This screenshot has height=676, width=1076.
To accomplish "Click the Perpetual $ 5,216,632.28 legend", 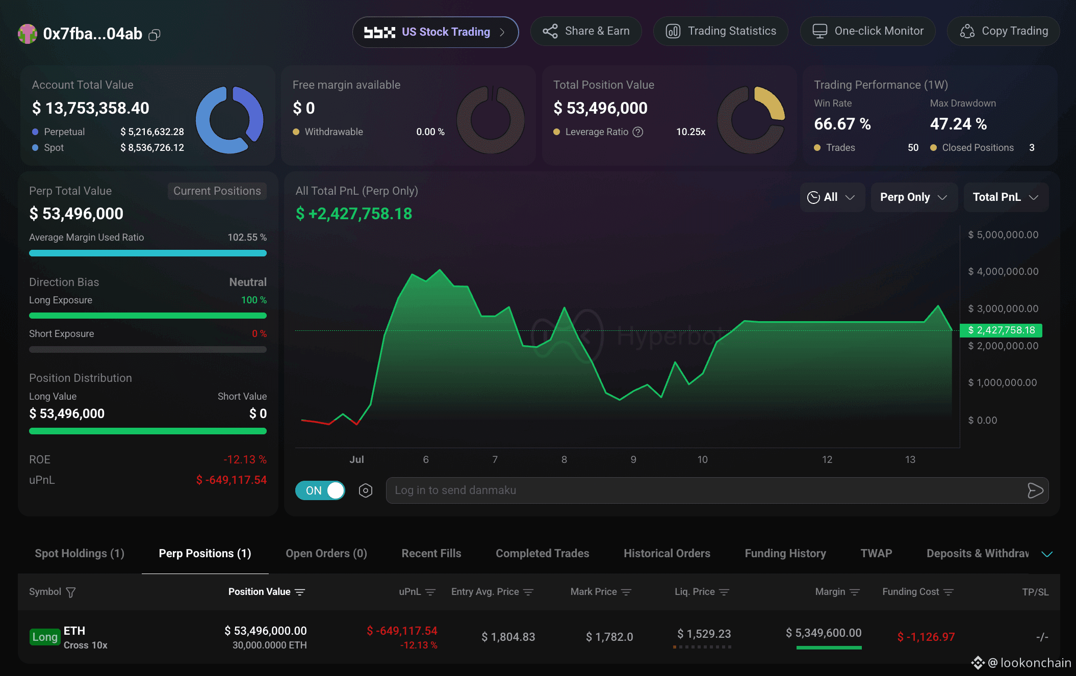I will (108, 132).
